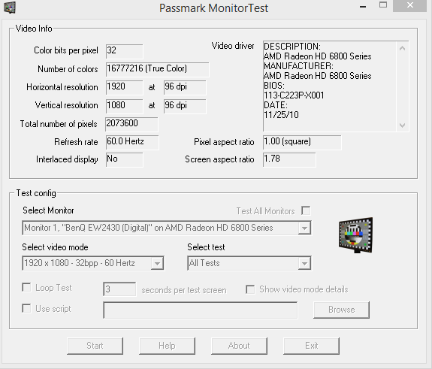432x369 pixels.
Task: Click the driver date 11/25/10
Action: (281, 115)
